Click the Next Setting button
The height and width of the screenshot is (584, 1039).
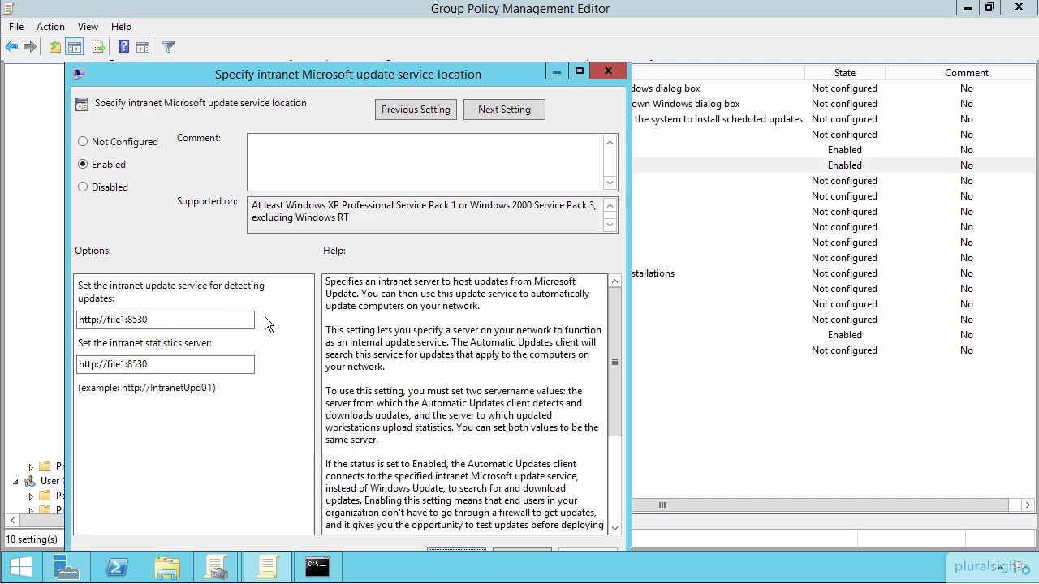coord(504,109)
